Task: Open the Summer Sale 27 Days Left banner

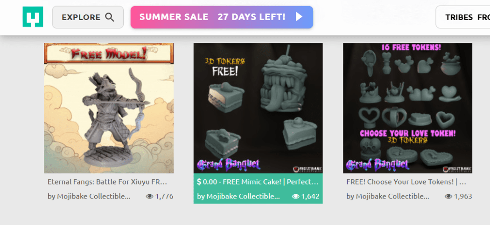Action: (x=222, y=17)
